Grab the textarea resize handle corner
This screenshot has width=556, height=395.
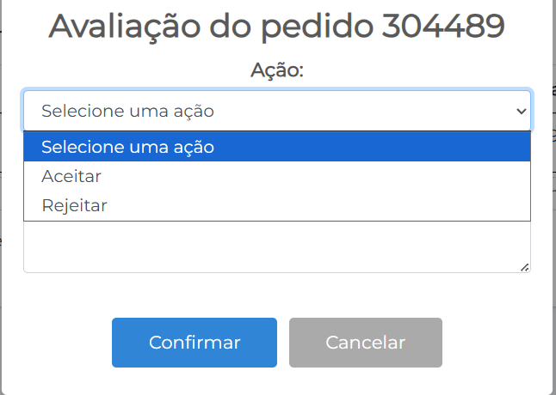[525, 267]
